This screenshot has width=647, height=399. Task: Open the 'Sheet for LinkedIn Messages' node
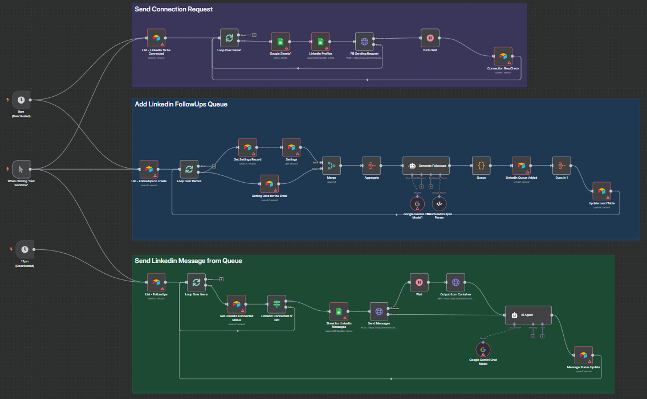[x=339, y=311]
